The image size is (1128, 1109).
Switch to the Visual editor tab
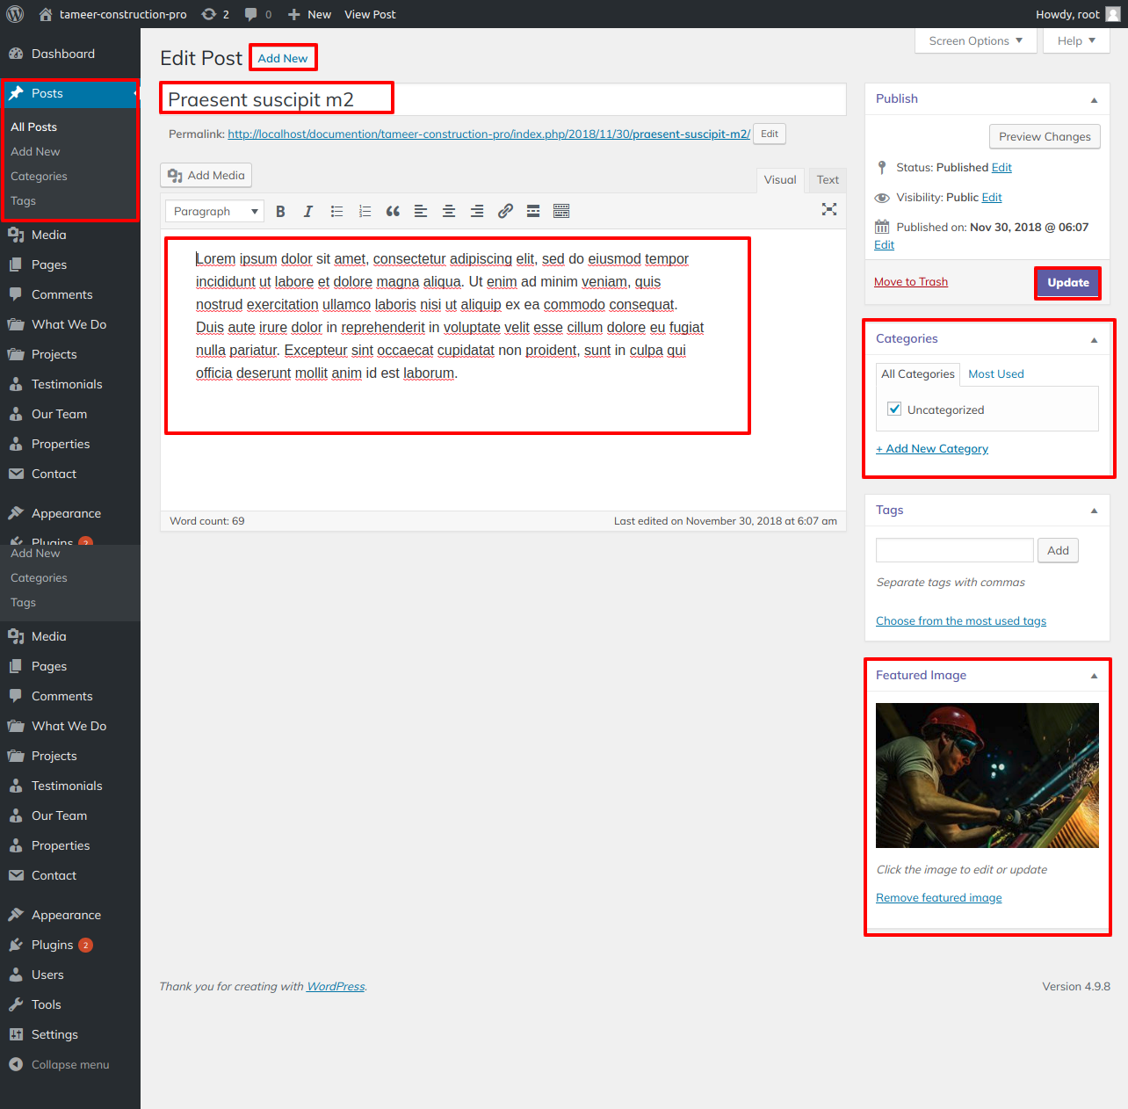coord(780,180)
